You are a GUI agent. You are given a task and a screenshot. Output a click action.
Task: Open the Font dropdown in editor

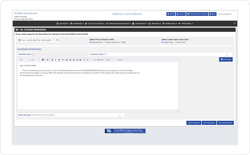[24, 60]
